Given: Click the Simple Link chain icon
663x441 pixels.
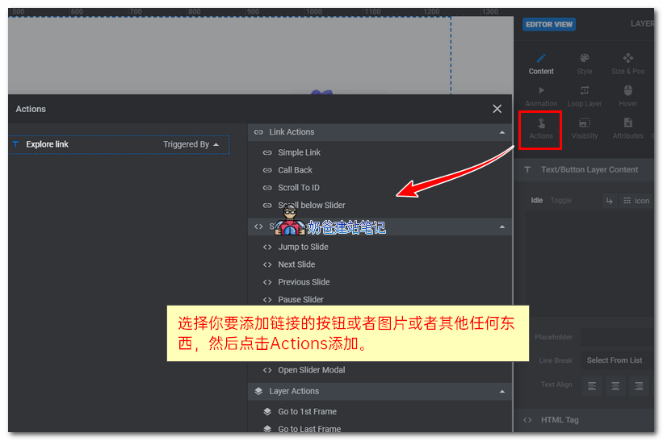Looking at the screenshot, I should 267,152.
